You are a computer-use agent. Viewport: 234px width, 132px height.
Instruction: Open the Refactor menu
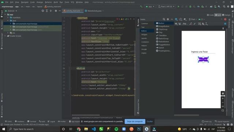[x=48, y=2]
